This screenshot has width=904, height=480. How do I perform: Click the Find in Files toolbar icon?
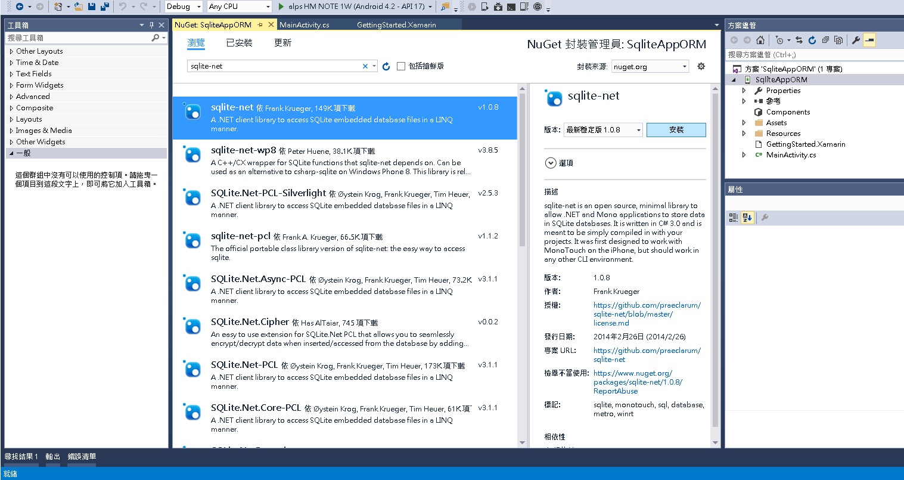pos(445,7)
